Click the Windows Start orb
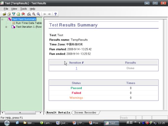The width and height of the screenshot is (168, 126). pyautogui.click(x=7, y=123)
